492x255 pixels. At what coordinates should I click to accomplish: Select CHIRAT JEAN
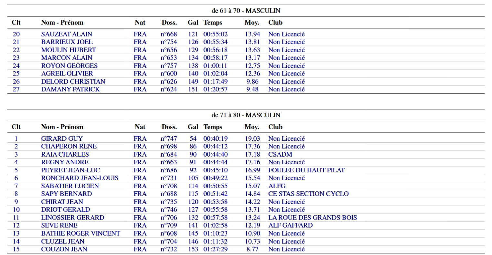(x=62, y=202)
